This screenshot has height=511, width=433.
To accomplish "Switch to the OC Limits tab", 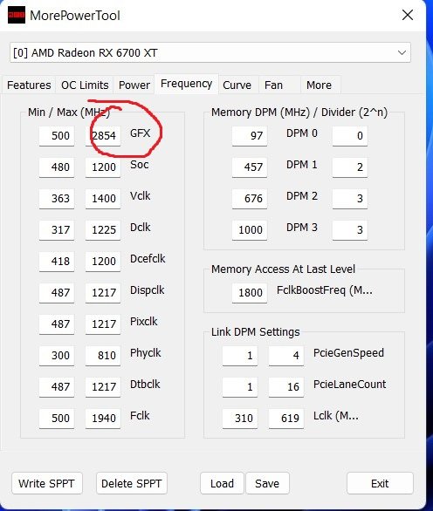I will point(85,85).
